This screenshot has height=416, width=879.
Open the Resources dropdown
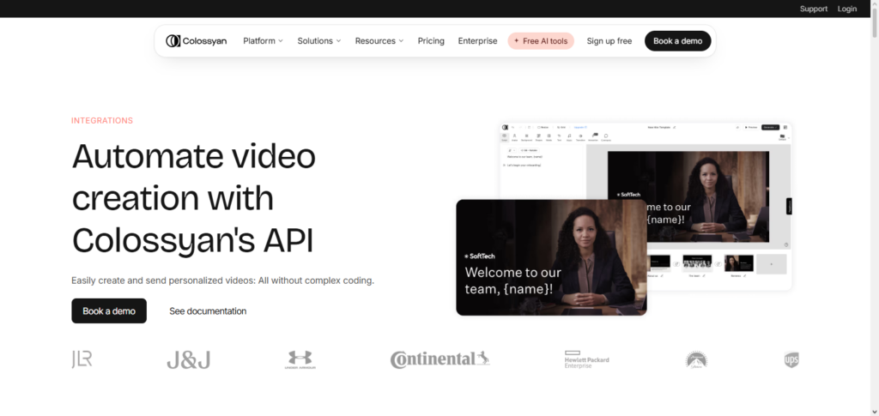coord(379,41)
